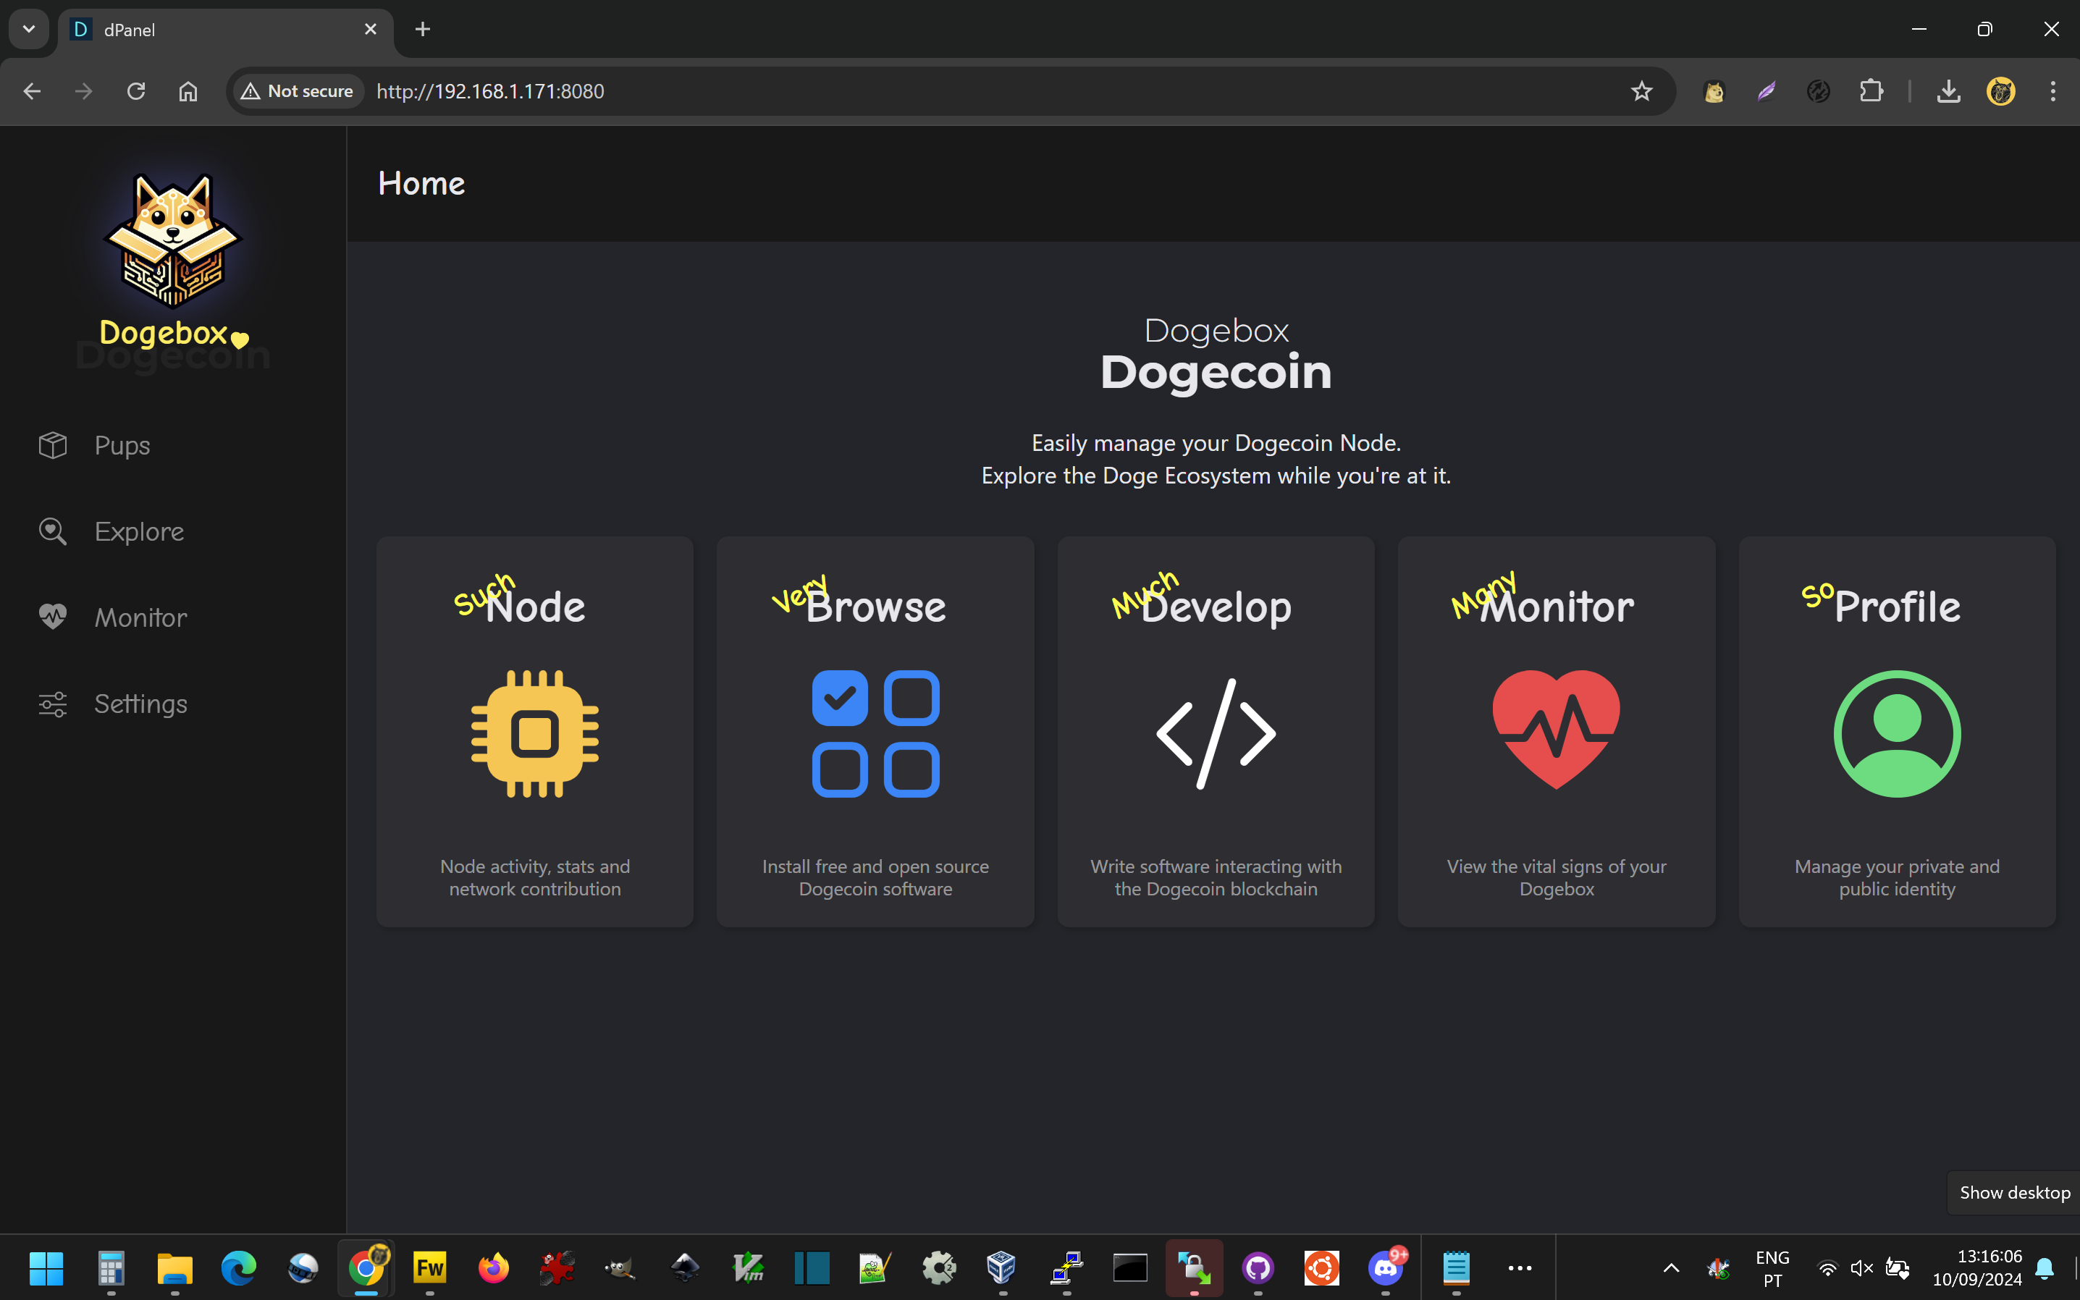
Task: Open the Node card title
Action: point(535,607)
